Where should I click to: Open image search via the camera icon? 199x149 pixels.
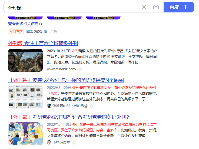[156, 7]
